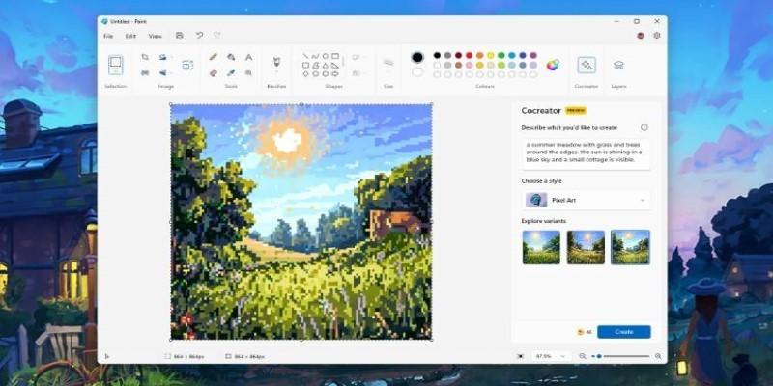Image resolution: width=773 pixels, height=386 pixels.
Task: Select the first variant thumbnail
Action: (x=540, y=247)
